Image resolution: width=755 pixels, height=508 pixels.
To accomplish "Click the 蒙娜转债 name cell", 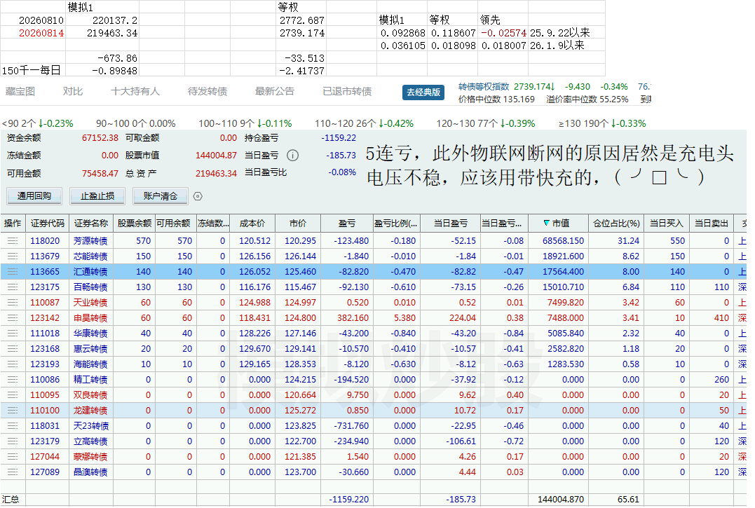I will click(x=90, y=456).
